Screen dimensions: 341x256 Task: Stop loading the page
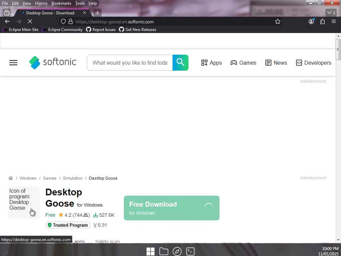[x=30, y=21]
